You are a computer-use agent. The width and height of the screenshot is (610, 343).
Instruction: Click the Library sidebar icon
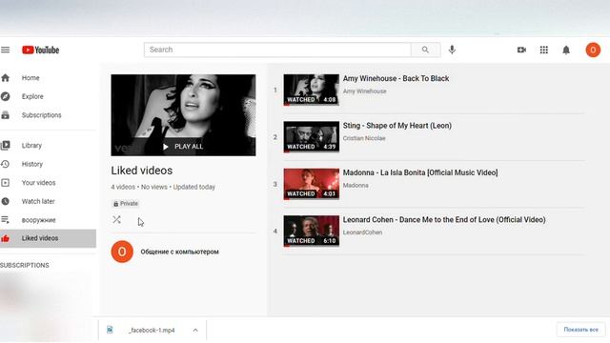[x=6, y=146]
